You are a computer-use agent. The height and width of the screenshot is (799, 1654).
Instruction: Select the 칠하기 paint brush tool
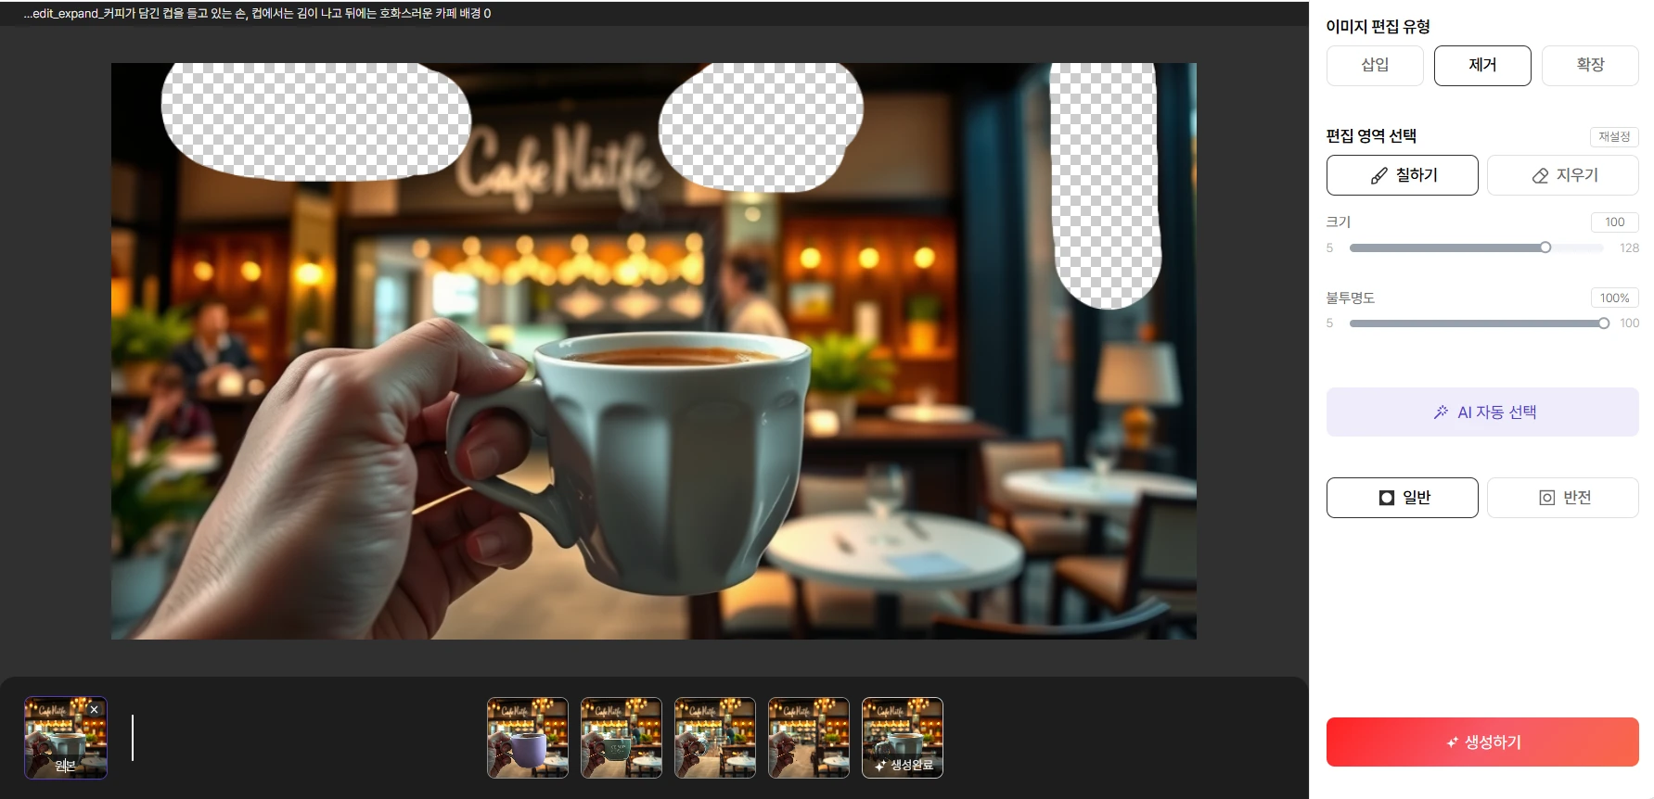1402,175
